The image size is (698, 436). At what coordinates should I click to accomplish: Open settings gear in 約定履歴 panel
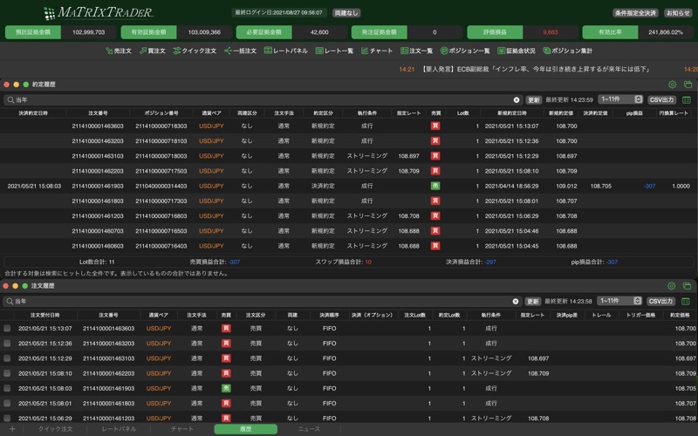point(672,84)
